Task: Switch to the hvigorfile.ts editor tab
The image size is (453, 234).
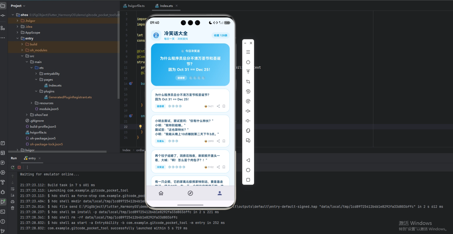Action: (x=134, y=6)
